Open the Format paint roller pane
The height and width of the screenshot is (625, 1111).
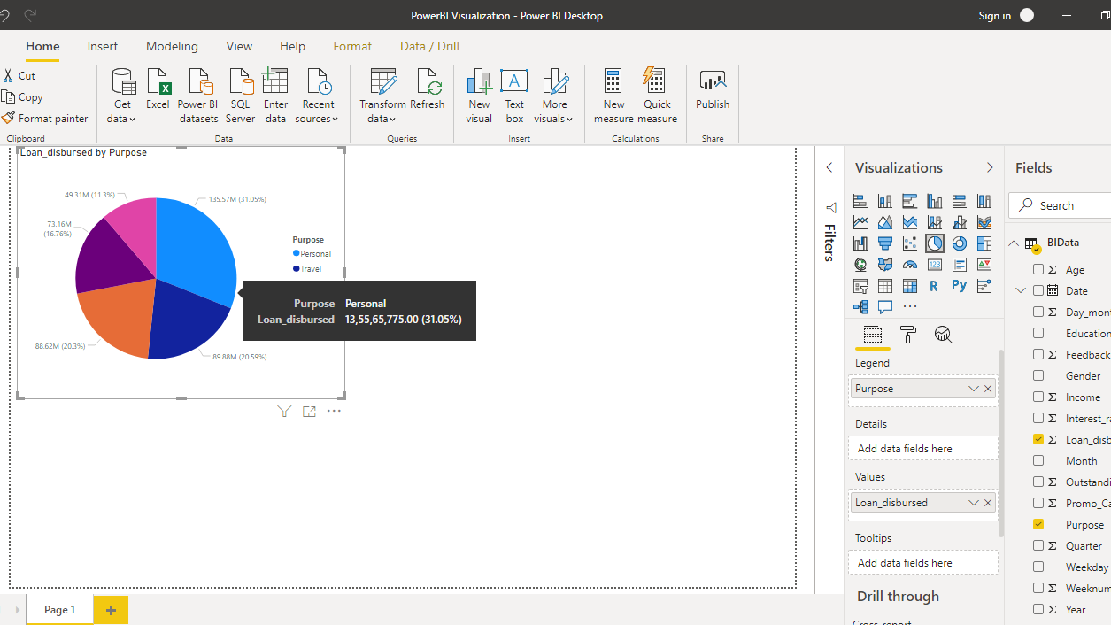pos(908,335)
